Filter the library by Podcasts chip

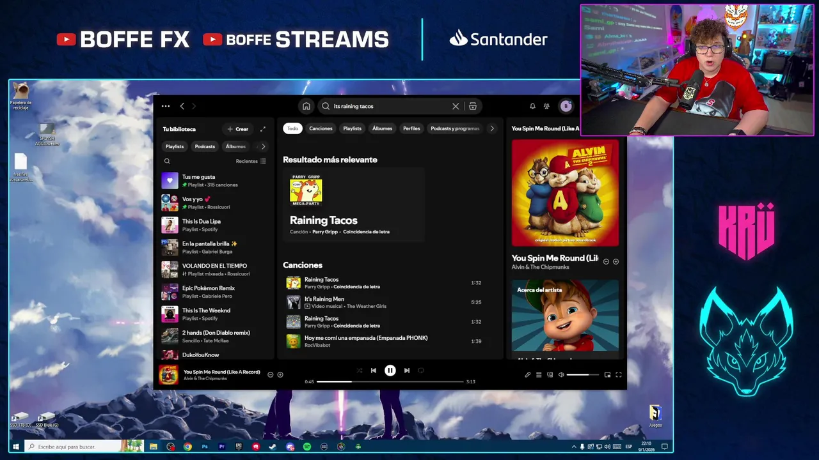point(205,146)
